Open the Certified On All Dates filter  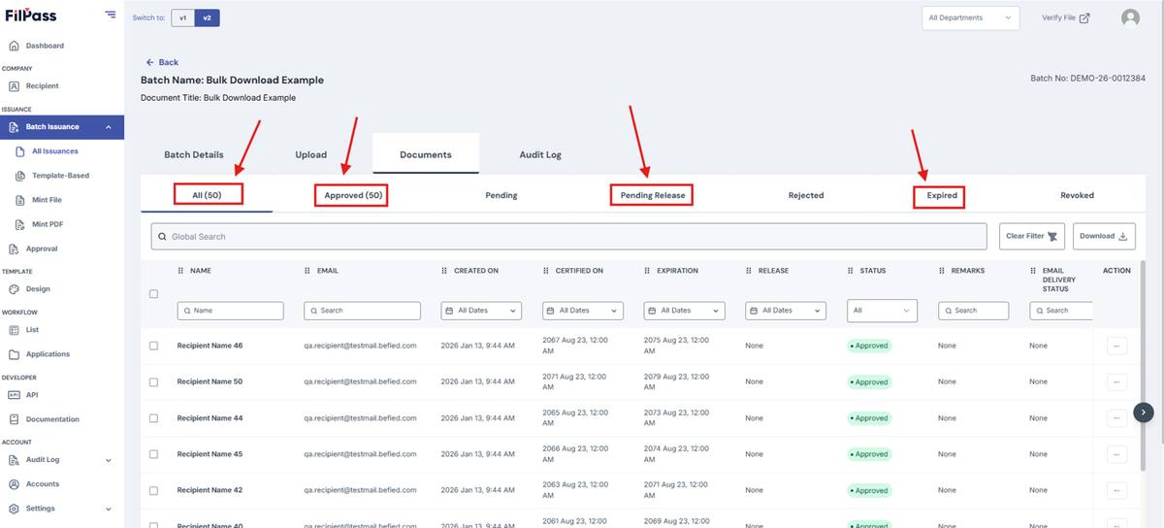click(582, 311)
